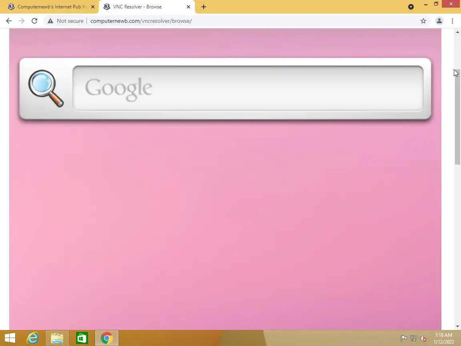Screen dimensions: 461x346
Task: Open Chrome's three-dot menu
Action: [x=452, y=21]
